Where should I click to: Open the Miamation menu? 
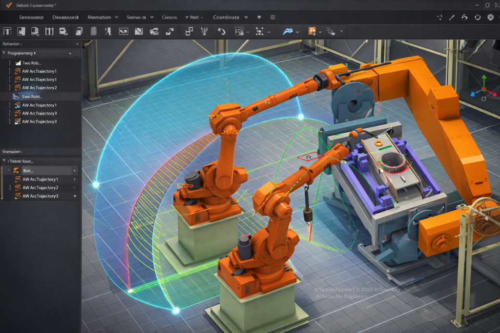(103, 18)
